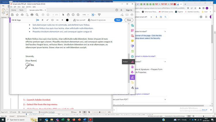Select the Add text (Ab) tool

tap(37, 20)
